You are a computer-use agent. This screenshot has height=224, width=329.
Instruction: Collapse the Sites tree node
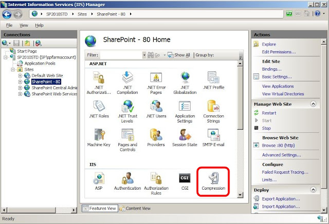13,69
